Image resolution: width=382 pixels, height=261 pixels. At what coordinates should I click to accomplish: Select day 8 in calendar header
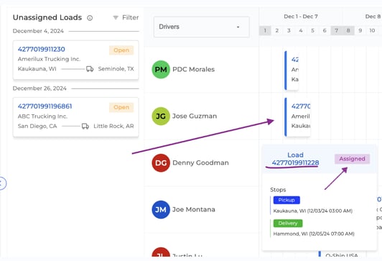(348, 31)
